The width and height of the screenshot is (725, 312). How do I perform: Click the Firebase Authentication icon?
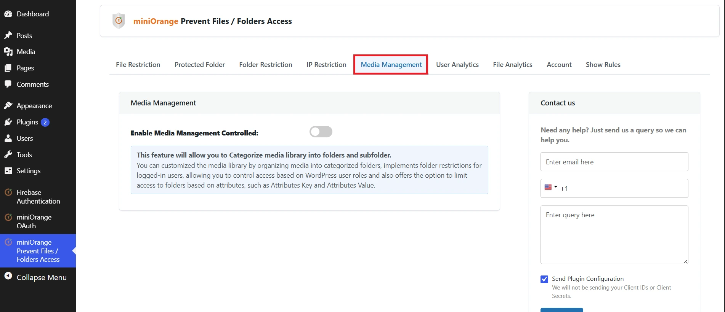pos(8,192)
